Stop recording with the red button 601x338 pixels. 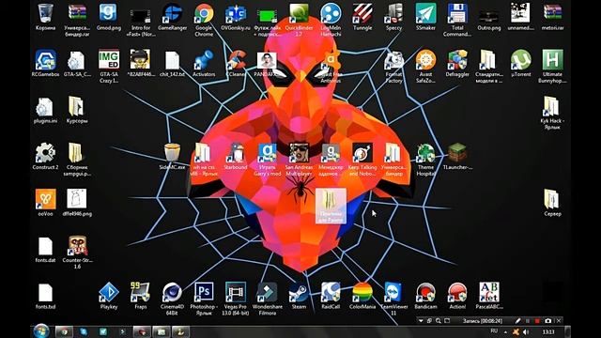[537, 321]
